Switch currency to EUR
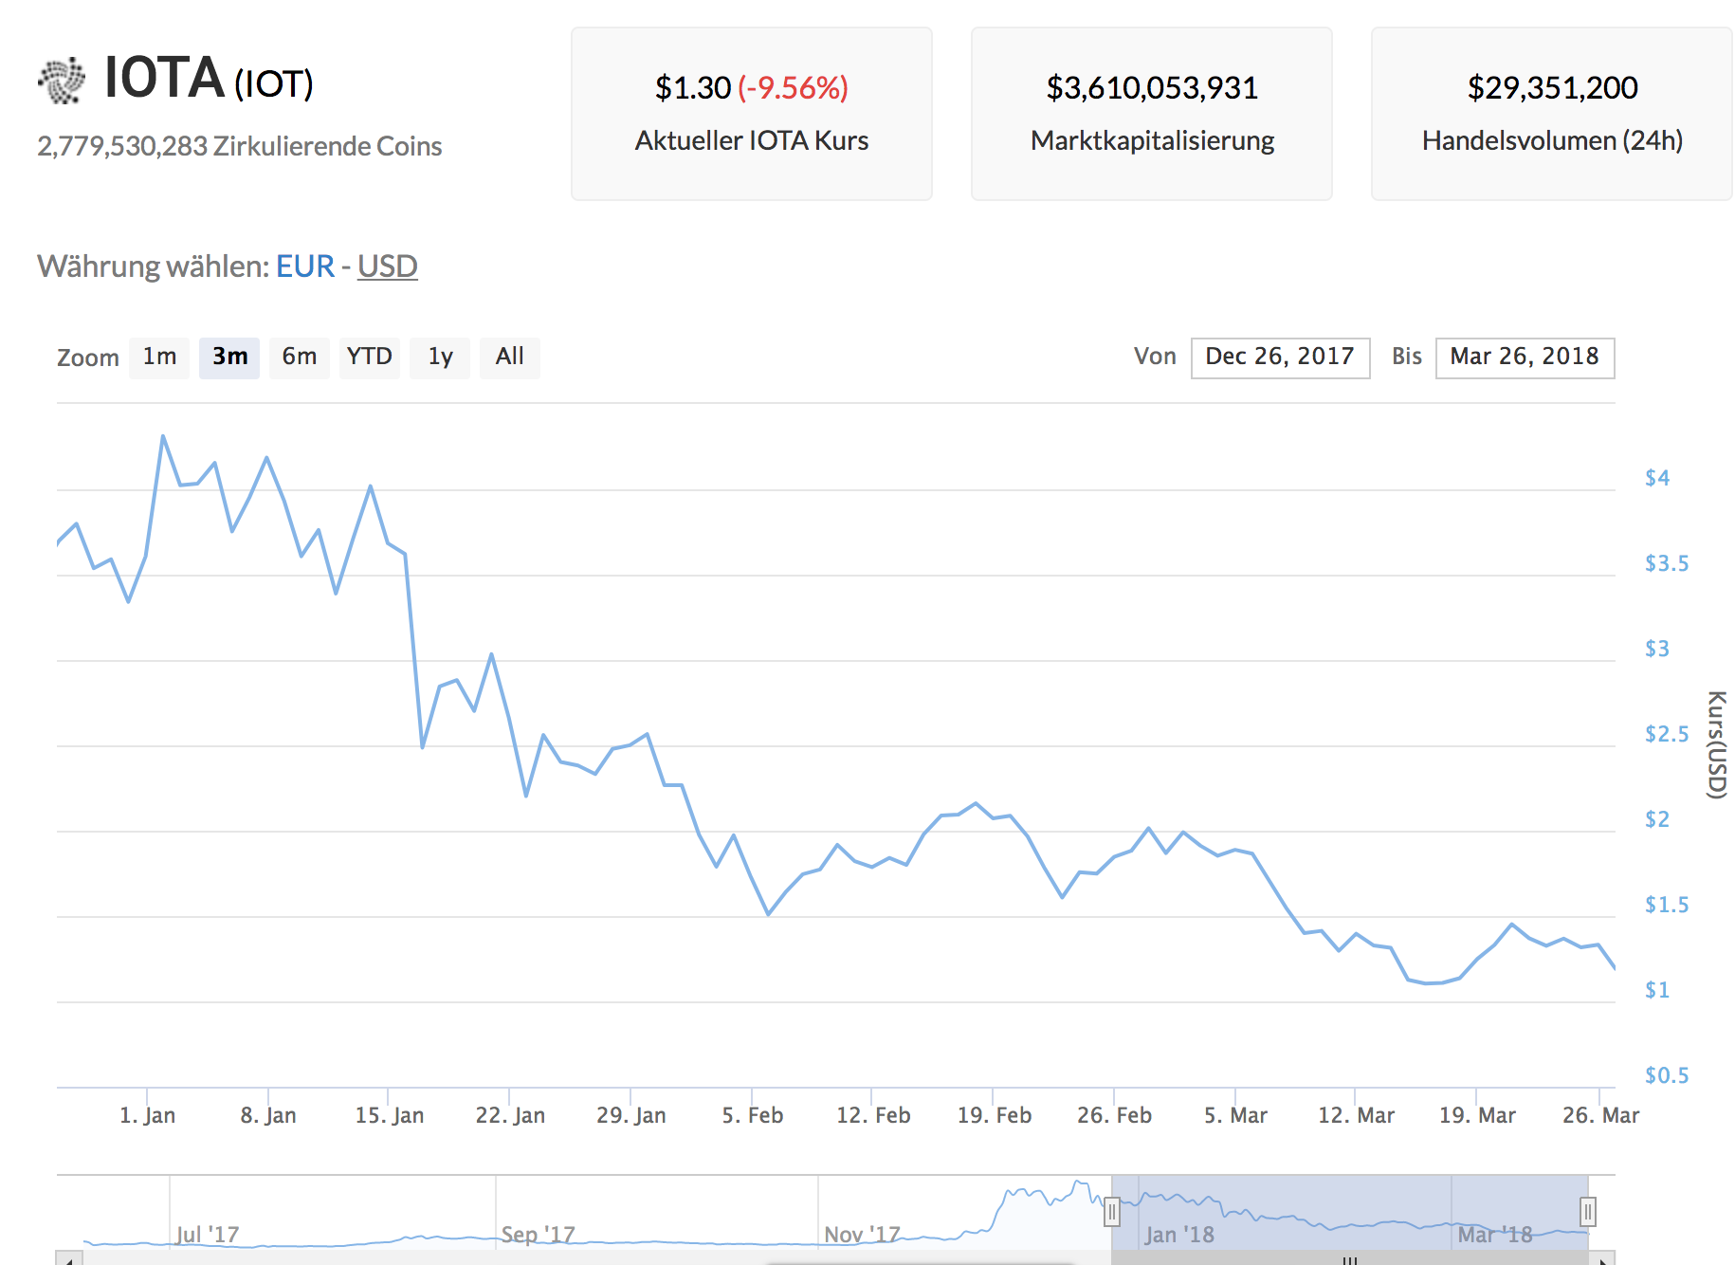 (305, 266)
